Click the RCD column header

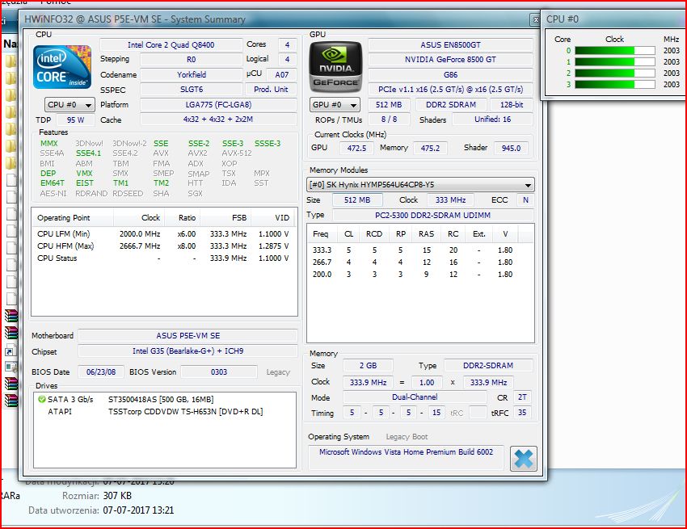pyautogui.click(x=374, y=234)
